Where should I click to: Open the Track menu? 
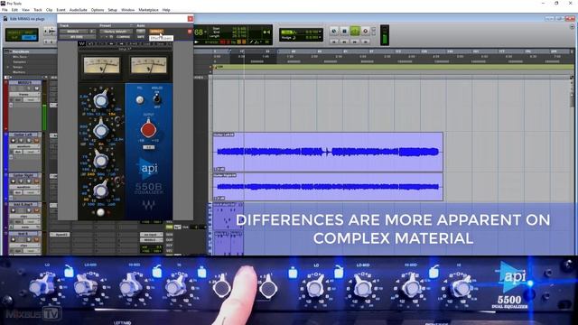pos(38,10)
